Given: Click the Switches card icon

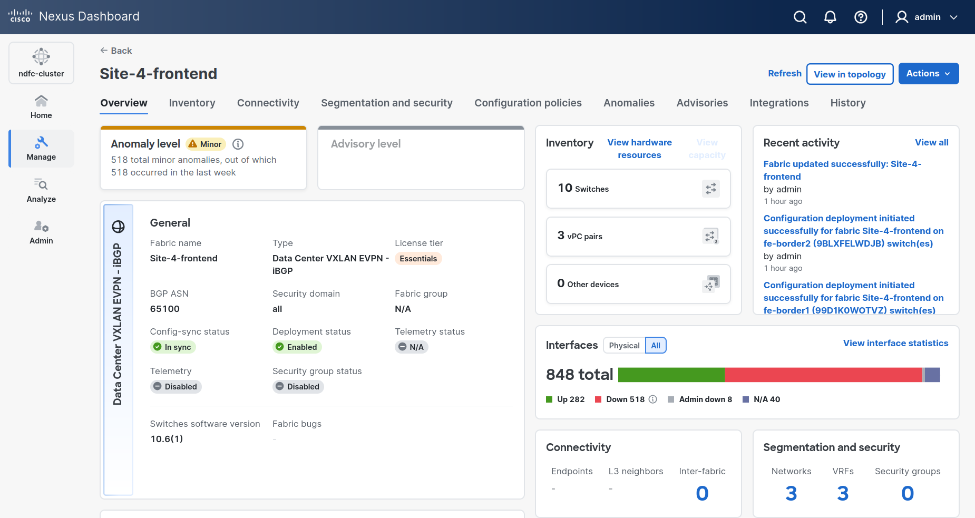Looking at the screenshot, I should click(711, 189).
